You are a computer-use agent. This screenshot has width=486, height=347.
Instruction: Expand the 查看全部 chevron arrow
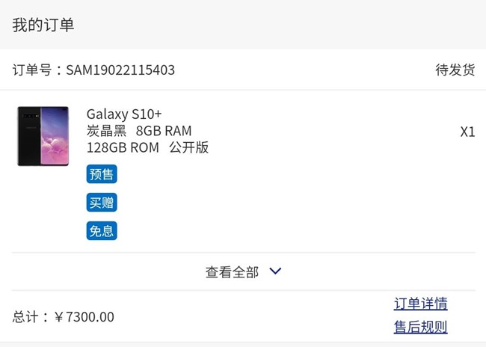(x=275, y=271)
